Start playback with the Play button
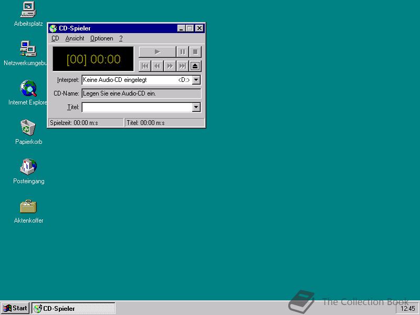 [x=157, y=51]
